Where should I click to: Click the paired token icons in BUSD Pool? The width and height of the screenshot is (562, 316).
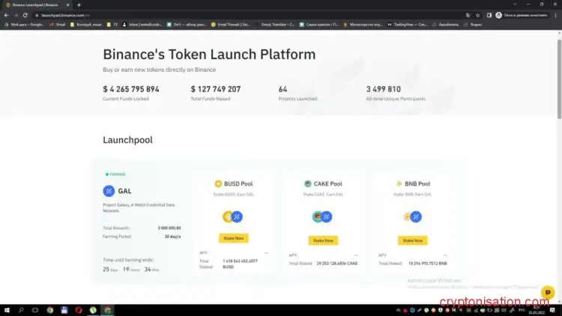click(x=232, y=216)
